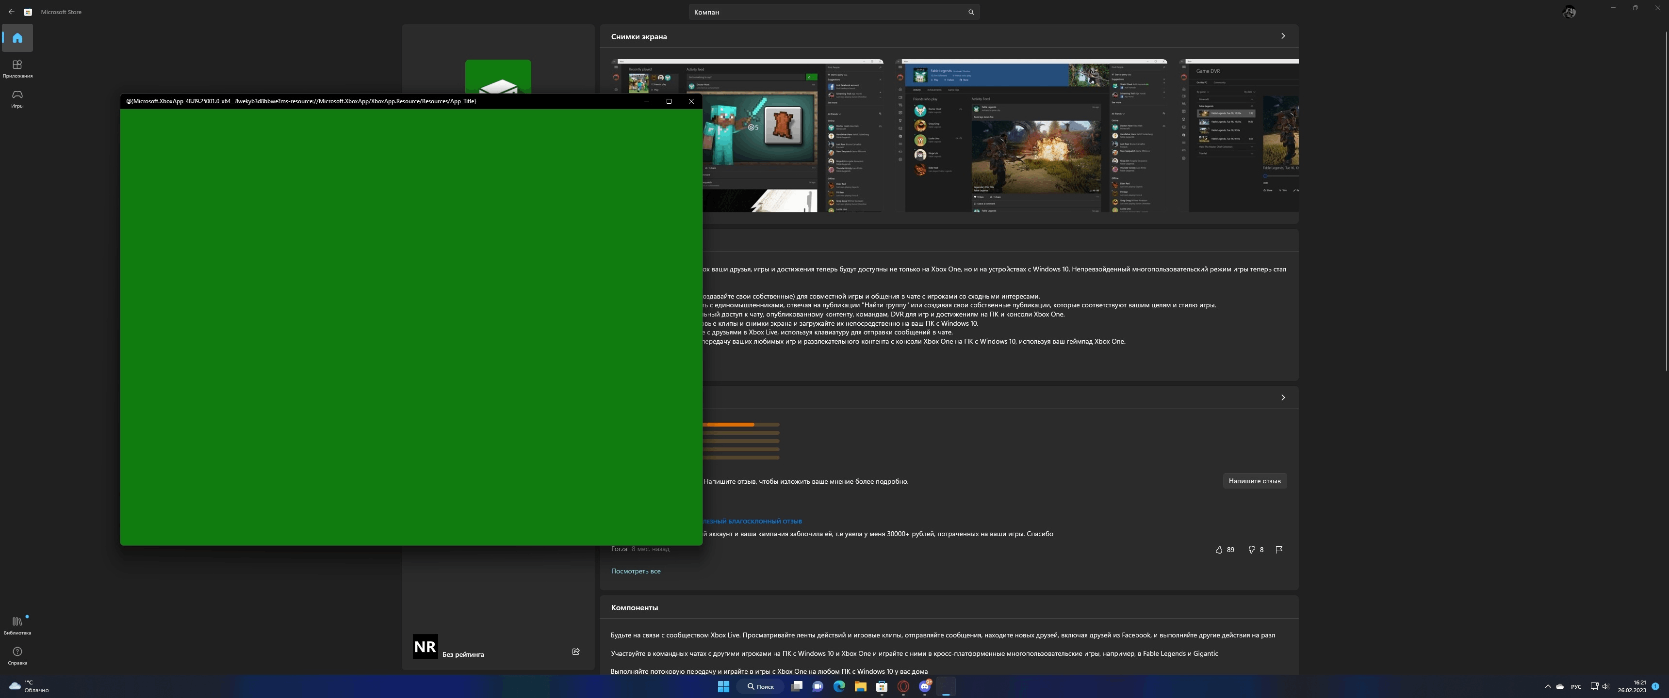Open clock and calendar 16:21
Viewport: 1669px width, 698px height.
[x=1632, y=686]
